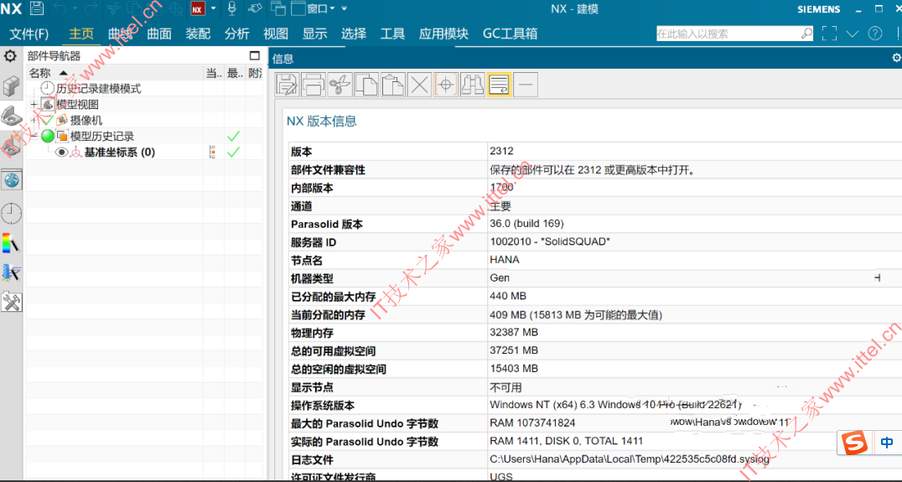The width and height of the screenshot is (902, 482).
Task: Open the dropdown arrow beside the NX icon
Action: (214, 8)
